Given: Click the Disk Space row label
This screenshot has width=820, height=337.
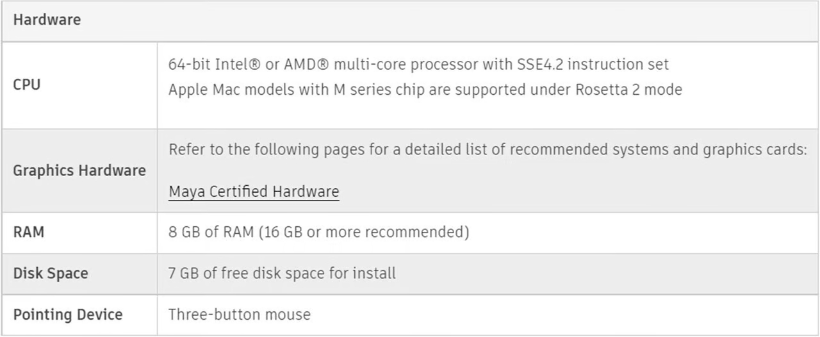Looking at the screenshot, I should pyautogui.click(x=51, y=274).
